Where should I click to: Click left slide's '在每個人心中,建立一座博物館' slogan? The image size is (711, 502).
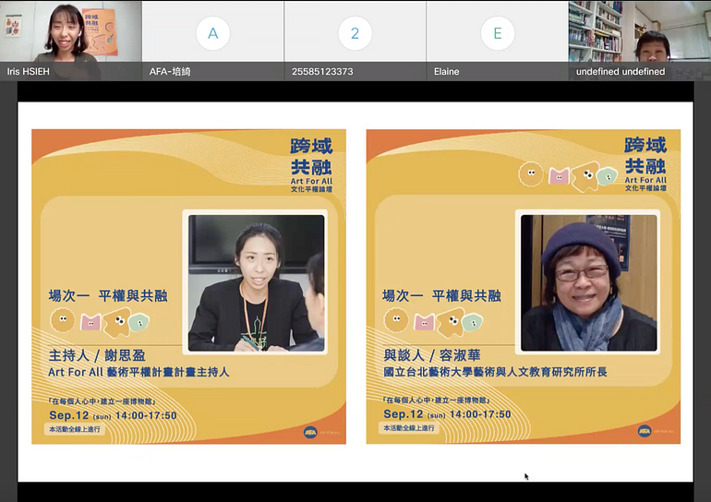(x=102, y=401)
